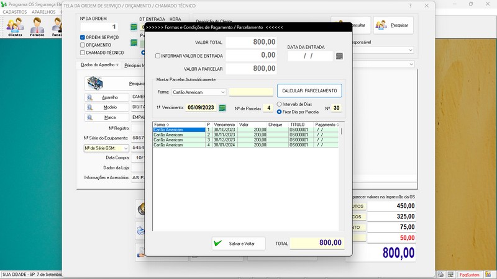Select Fixar Dia por Parcela radio option
The image size is (497, 279).
pyautogui.click(x=279, y=112)
